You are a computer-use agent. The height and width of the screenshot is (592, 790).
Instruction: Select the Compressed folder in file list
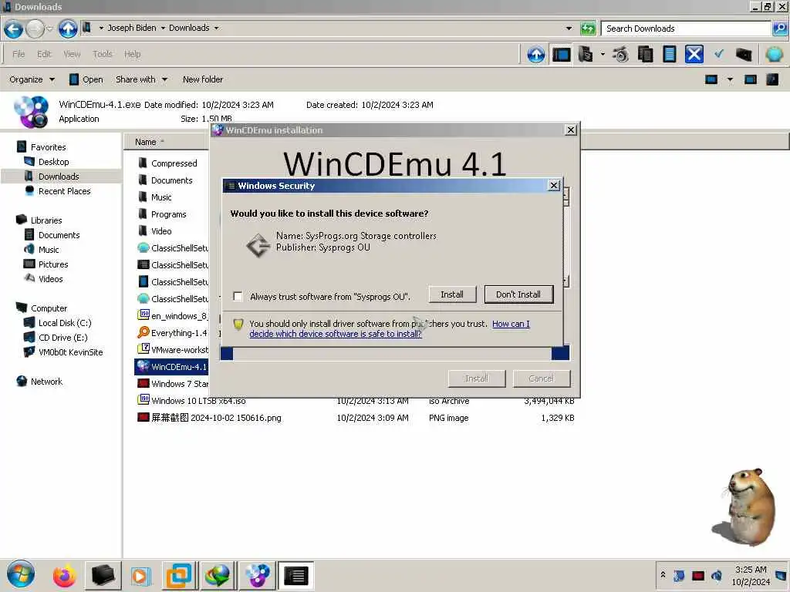[x=174, y=163]
